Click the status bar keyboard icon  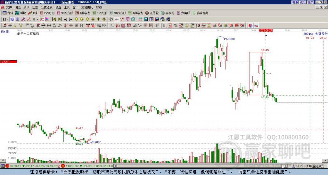coord(3,166)
